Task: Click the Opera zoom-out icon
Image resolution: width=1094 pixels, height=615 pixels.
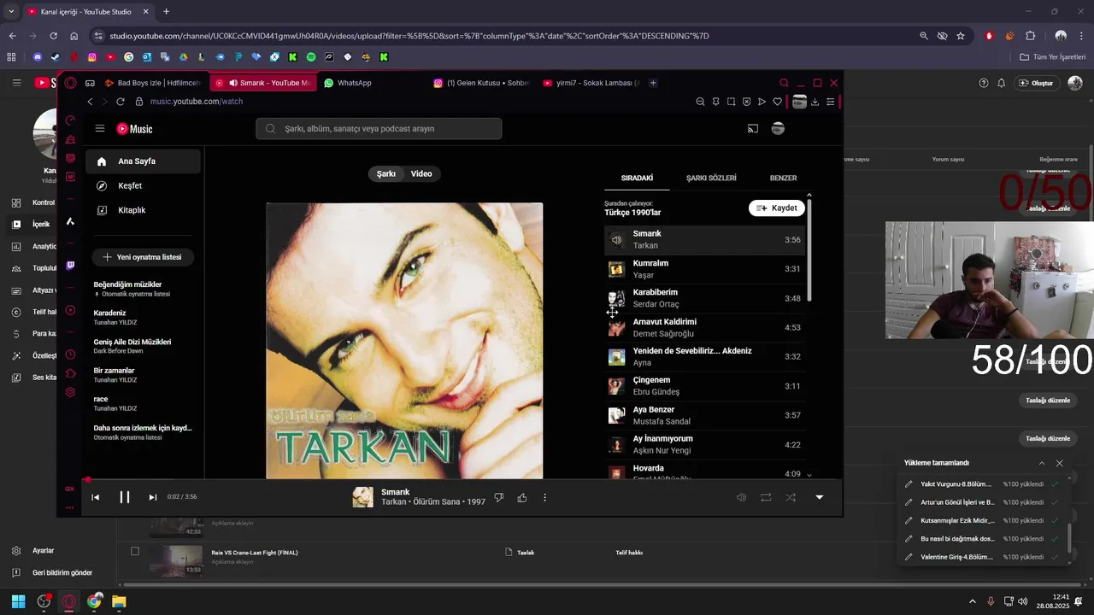Action: (x=700, y=102)
